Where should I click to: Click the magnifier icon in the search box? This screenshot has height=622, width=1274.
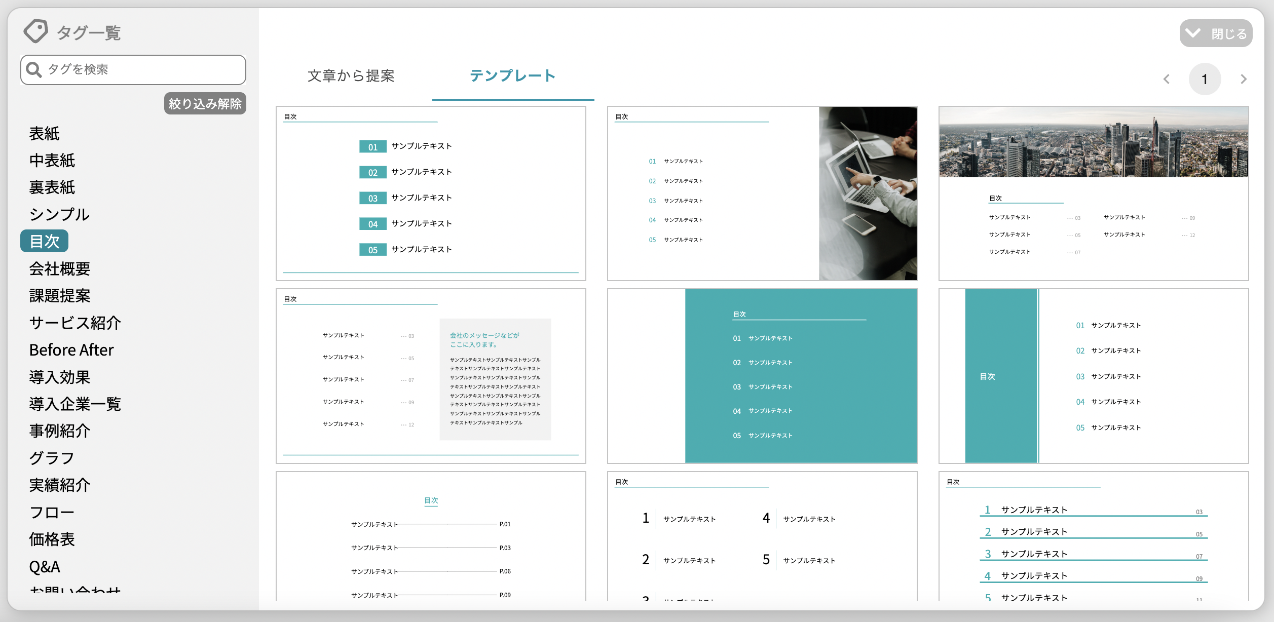pyautogui.click(x=34, y=69)
